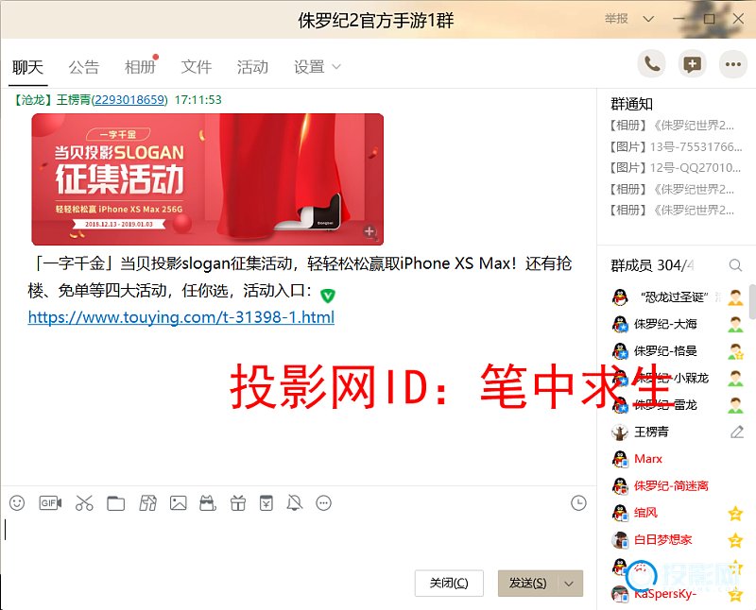Click the member list scrollbar
The height and width of the screenshot is (610, 756).
click(x=752, y=301)
